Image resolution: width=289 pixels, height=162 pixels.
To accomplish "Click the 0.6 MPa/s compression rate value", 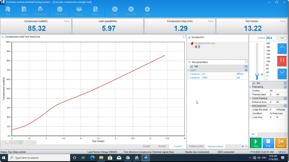I will 219,74.
